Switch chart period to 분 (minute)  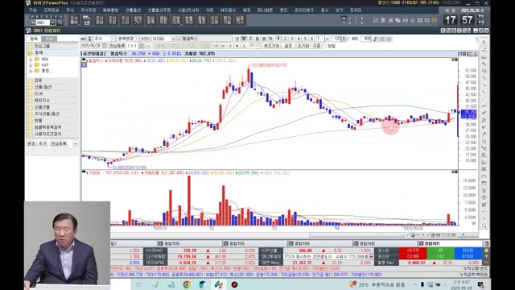point(264,39)
